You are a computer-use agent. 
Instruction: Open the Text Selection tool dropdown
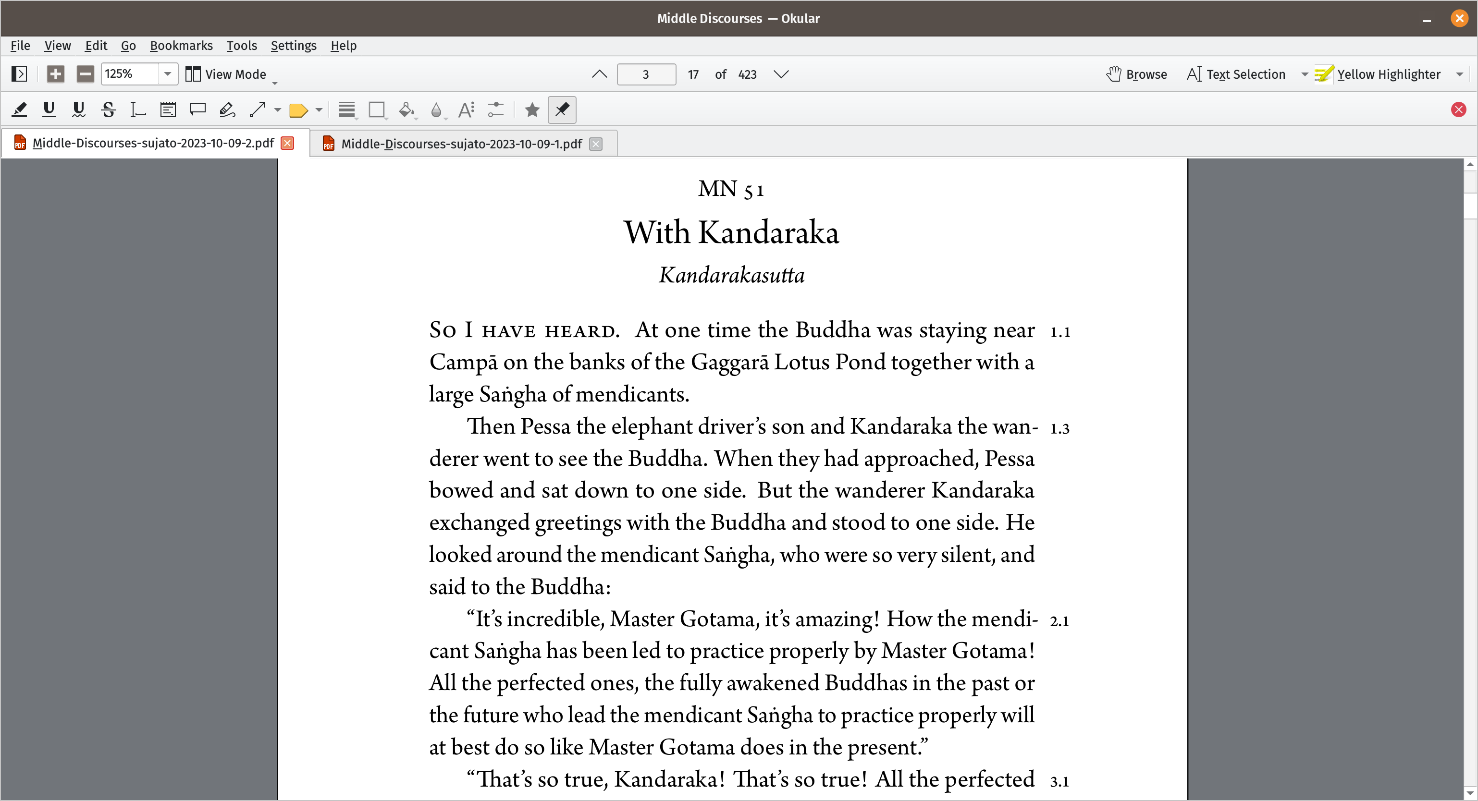[x=1304, y=74]
